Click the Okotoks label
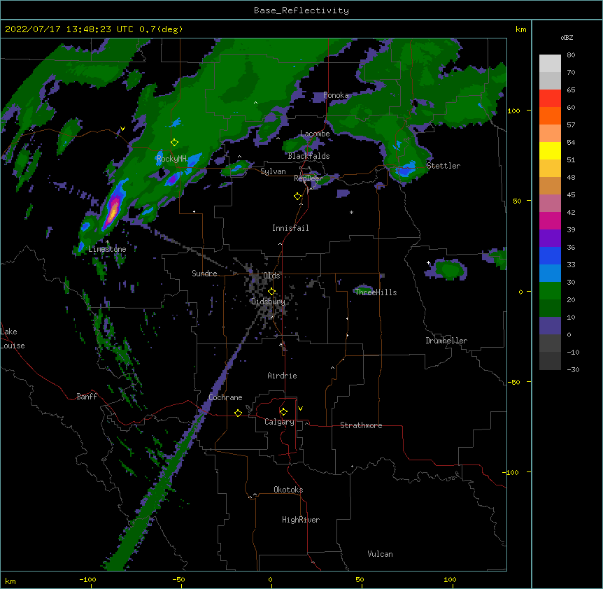This screenshot has height=589, width=603. pos(288,490)
